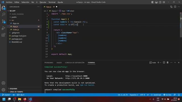Customize layout icon in title bar
Screen dimensions: 182x102
point(164,2)
